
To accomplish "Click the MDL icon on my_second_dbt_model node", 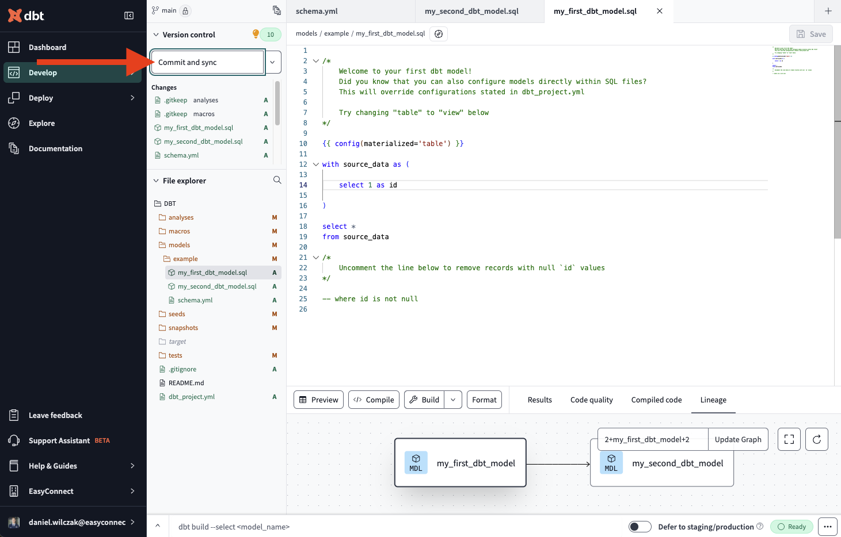I will coord(611,463).
